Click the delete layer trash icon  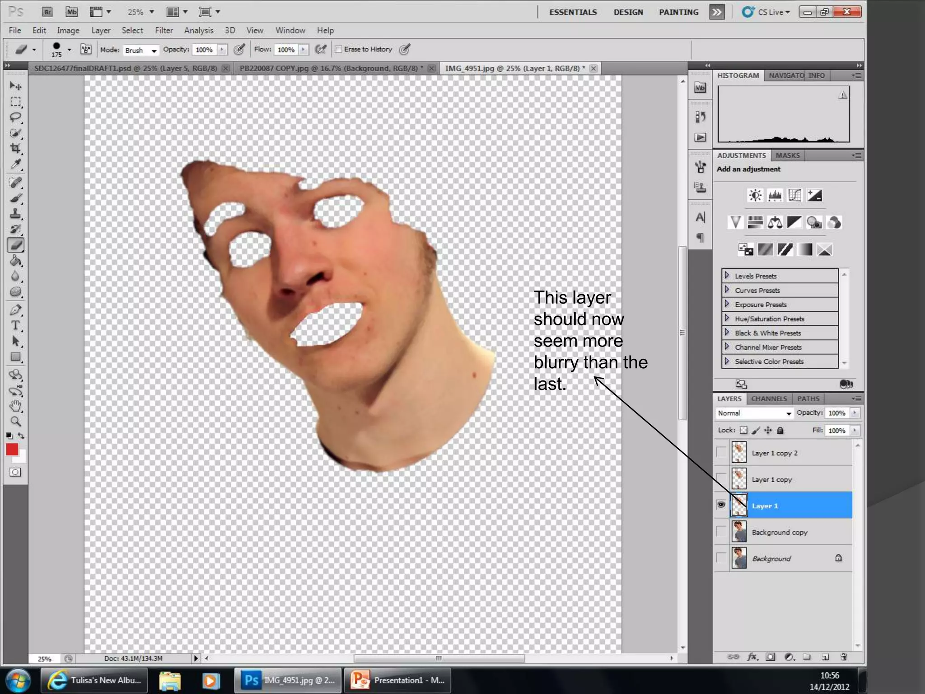[x=843, y=657]
